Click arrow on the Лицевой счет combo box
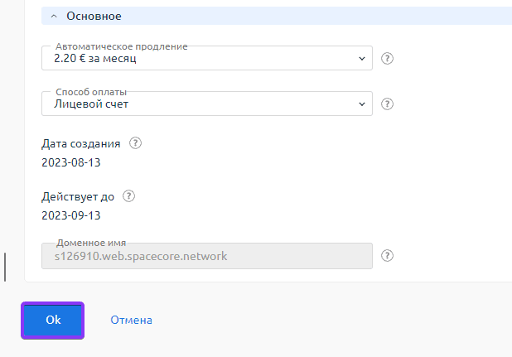 pyautogui.click(x=361, y=104)
